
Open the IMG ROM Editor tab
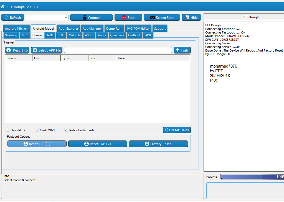(138, 29)
